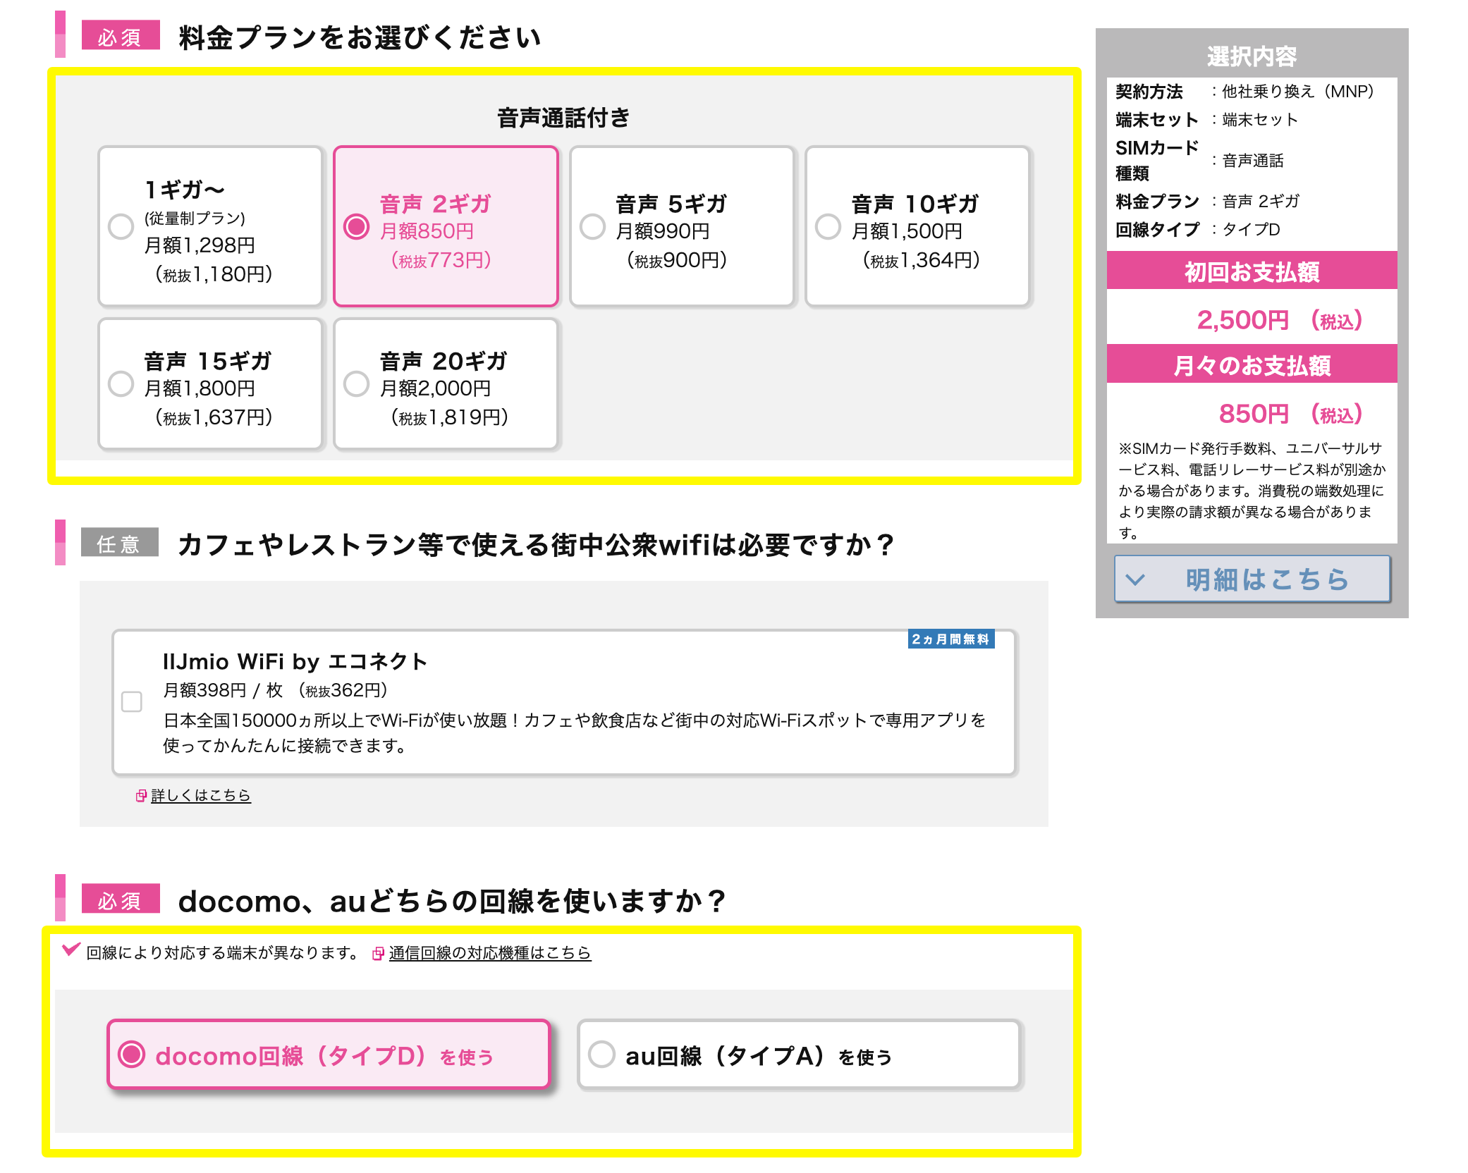
Task: Click the 月額2,000円 price text
Action: [435, 388]
